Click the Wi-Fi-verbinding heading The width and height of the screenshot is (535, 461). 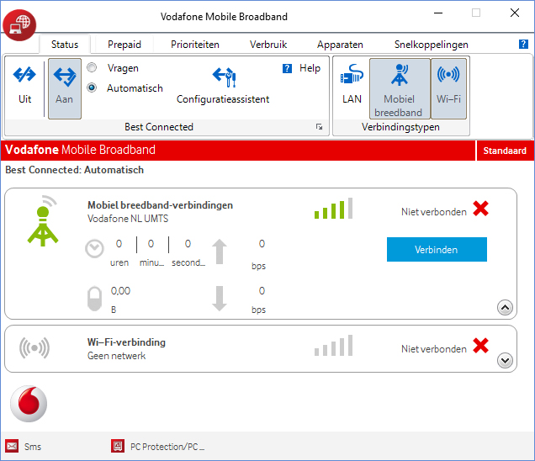pyautogui.click(x=126, y=342)
